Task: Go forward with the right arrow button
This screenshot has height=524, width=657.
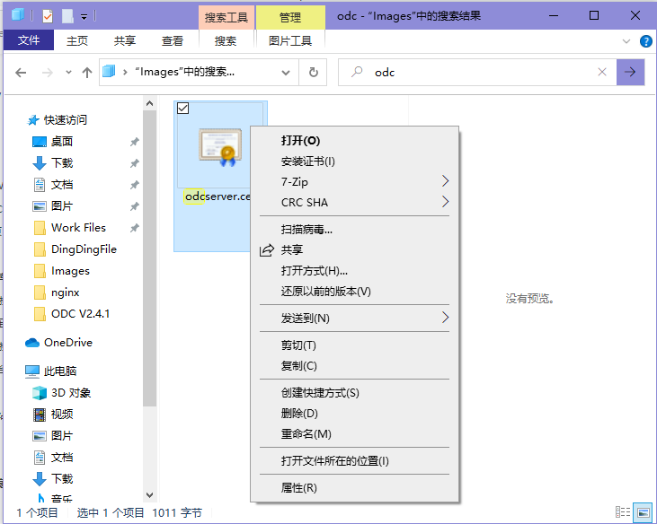Action: click(48, 73)
